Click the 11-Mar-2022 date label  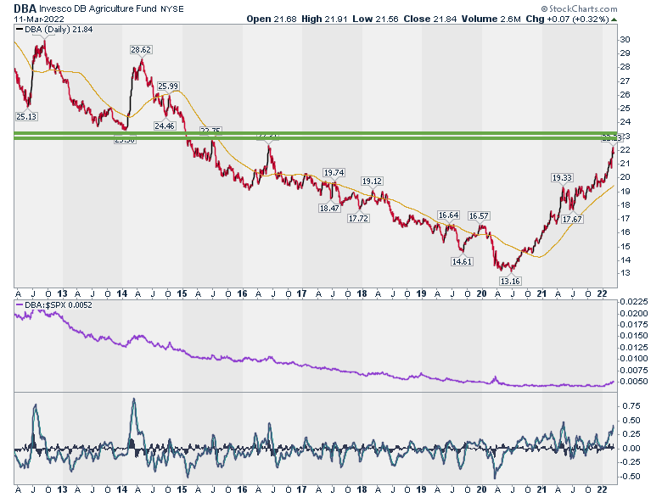tap(39, 20)
